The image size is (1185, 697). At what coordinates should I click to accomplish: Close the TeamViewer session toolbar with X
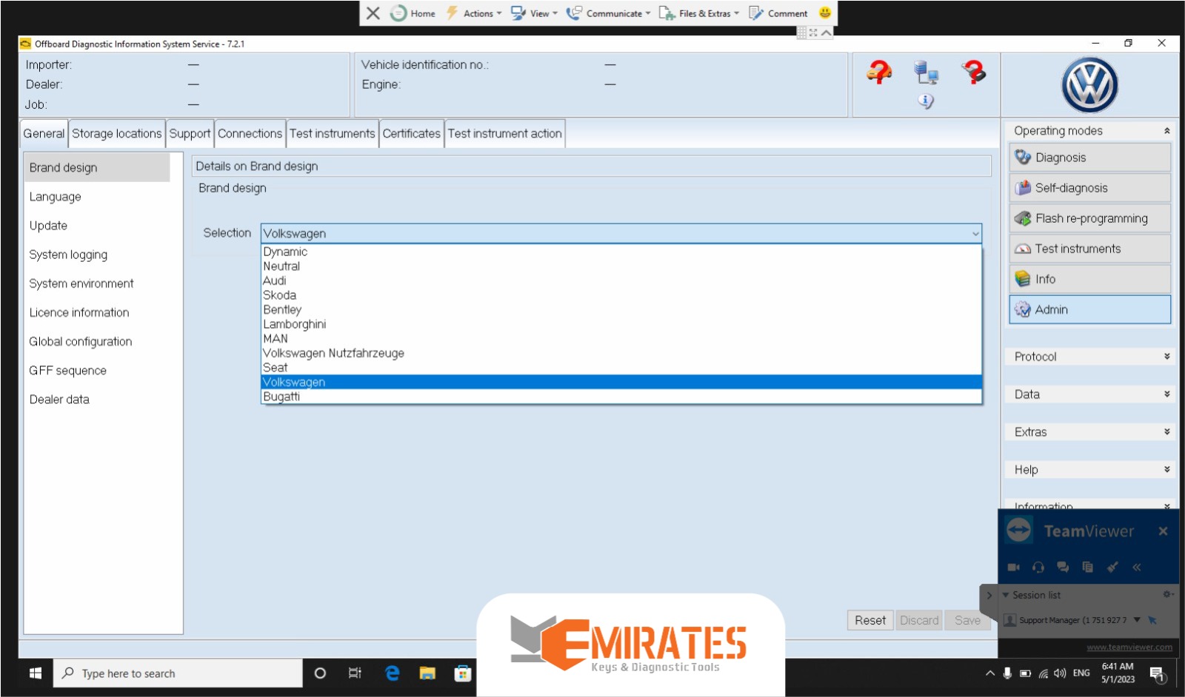pos(373,13)
